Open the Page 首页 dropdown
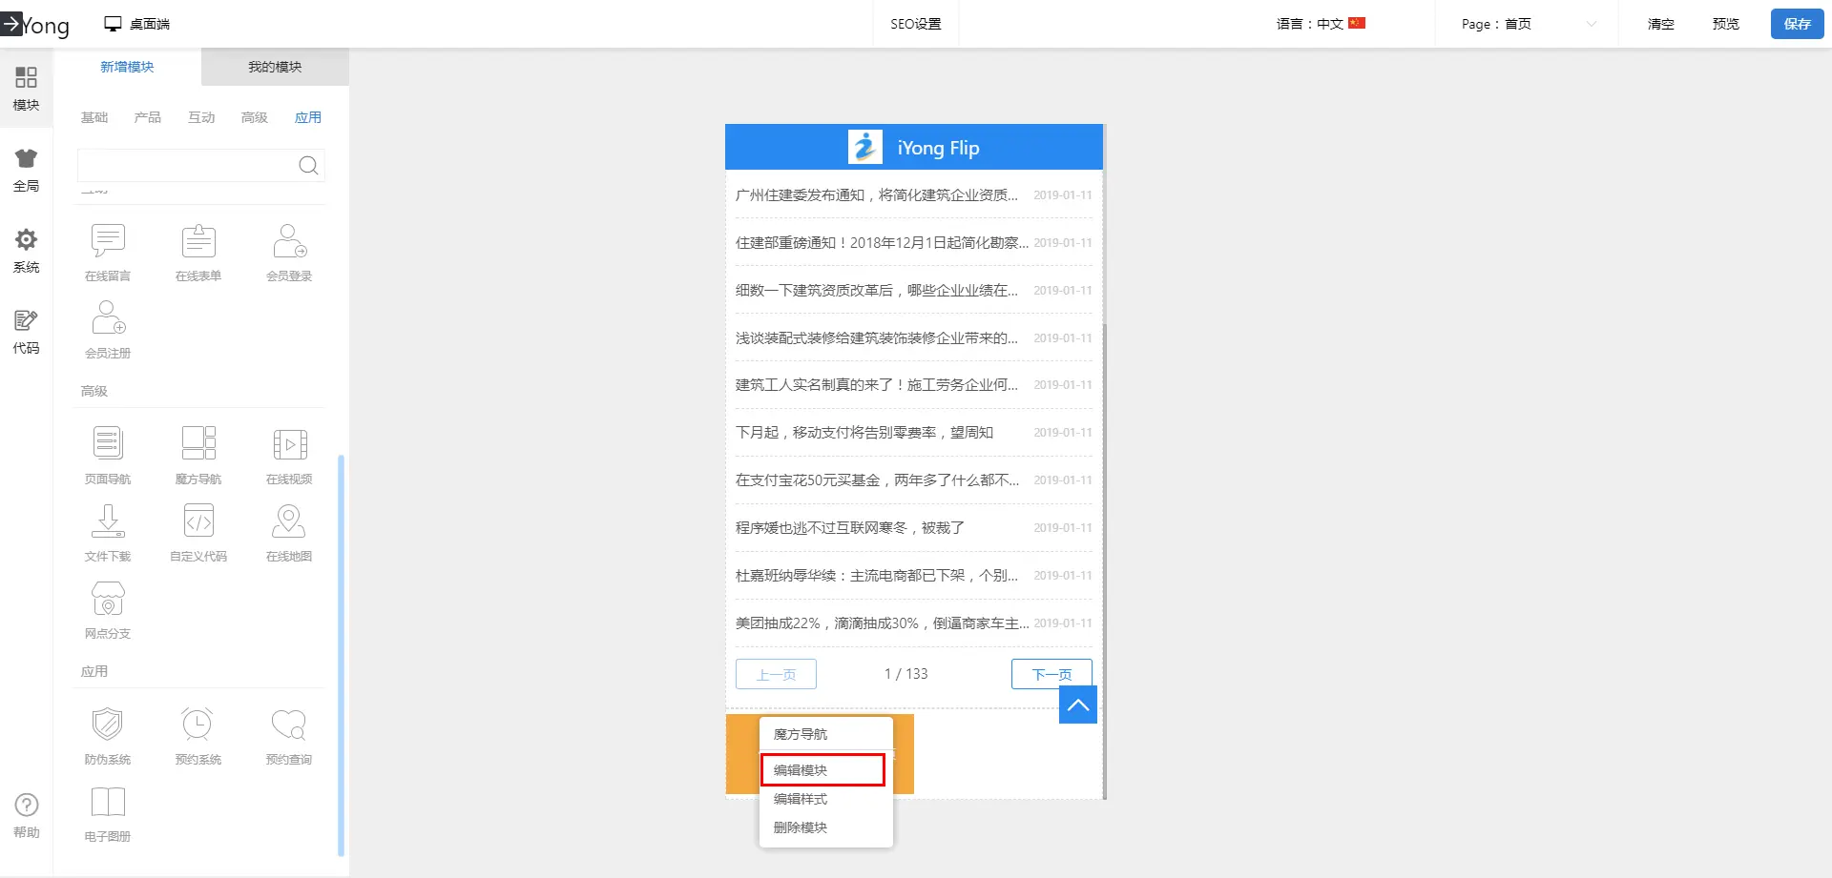Screen dimensions: 1832x878 1527,24
